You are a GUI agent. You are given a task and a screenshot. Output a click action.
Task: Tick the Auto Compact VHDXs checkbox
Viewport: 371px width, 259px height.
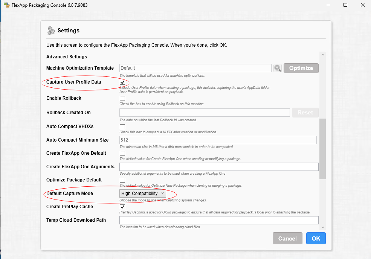122,126
